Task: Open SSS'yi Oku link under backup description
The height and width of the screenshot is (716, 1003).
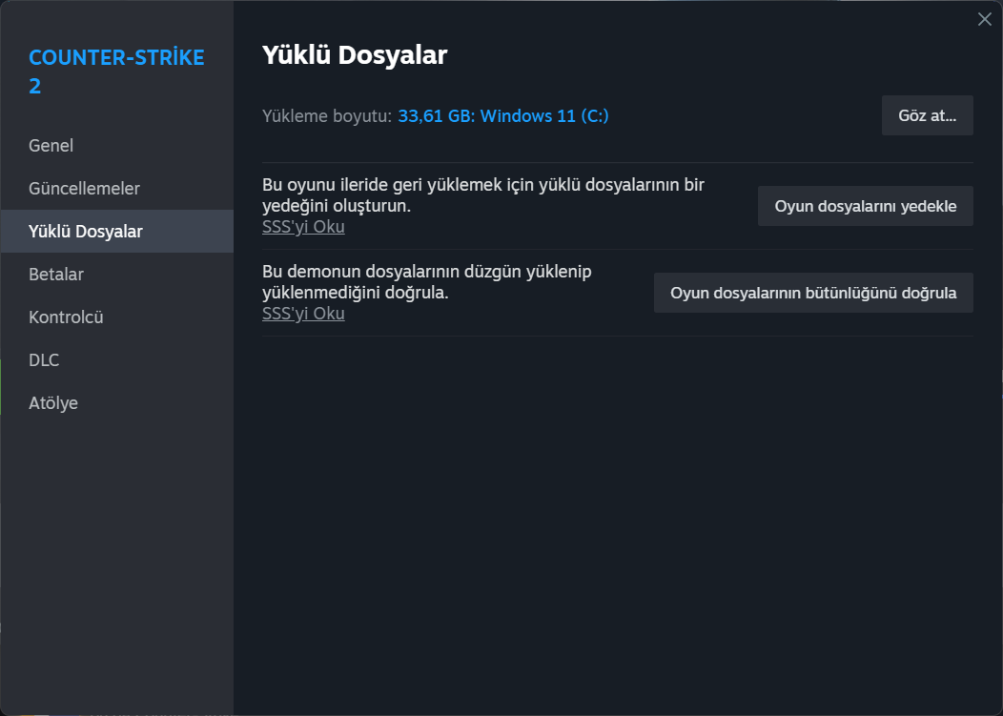Action: pyautogui.click(x=303, y=227)
